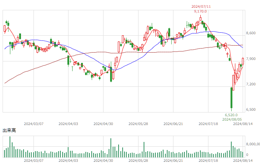Click 2024/04/03 under the price chart
The image size is (260, 164).
coord(68,124)
